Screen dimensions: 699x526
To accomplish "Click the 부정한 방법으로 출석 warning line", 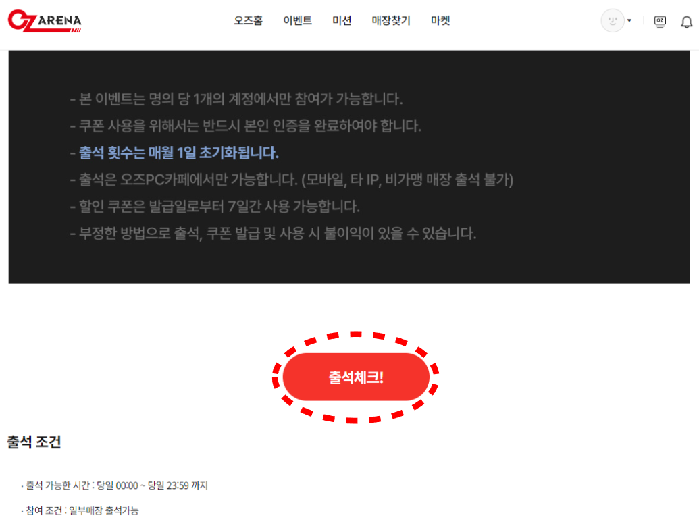I will (x=273, y=233).
